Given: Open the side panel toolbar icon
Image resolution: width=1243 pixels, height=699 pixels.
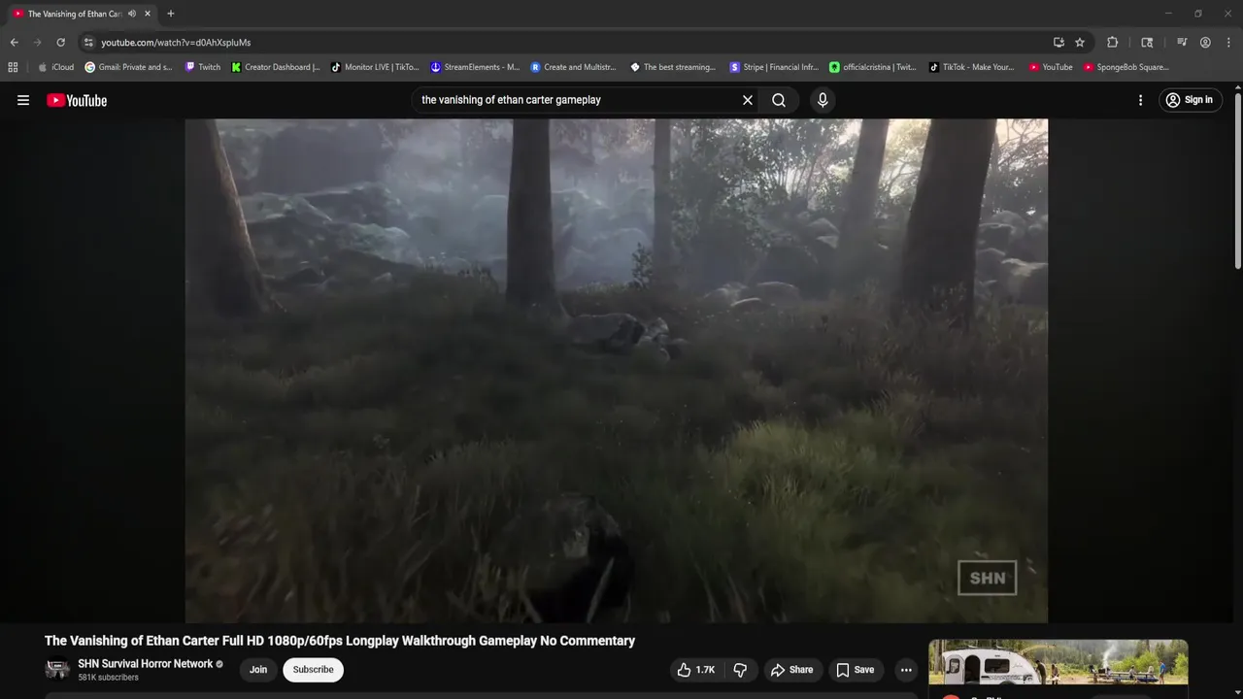Looking at the screenshot, I should (1147, 43).
